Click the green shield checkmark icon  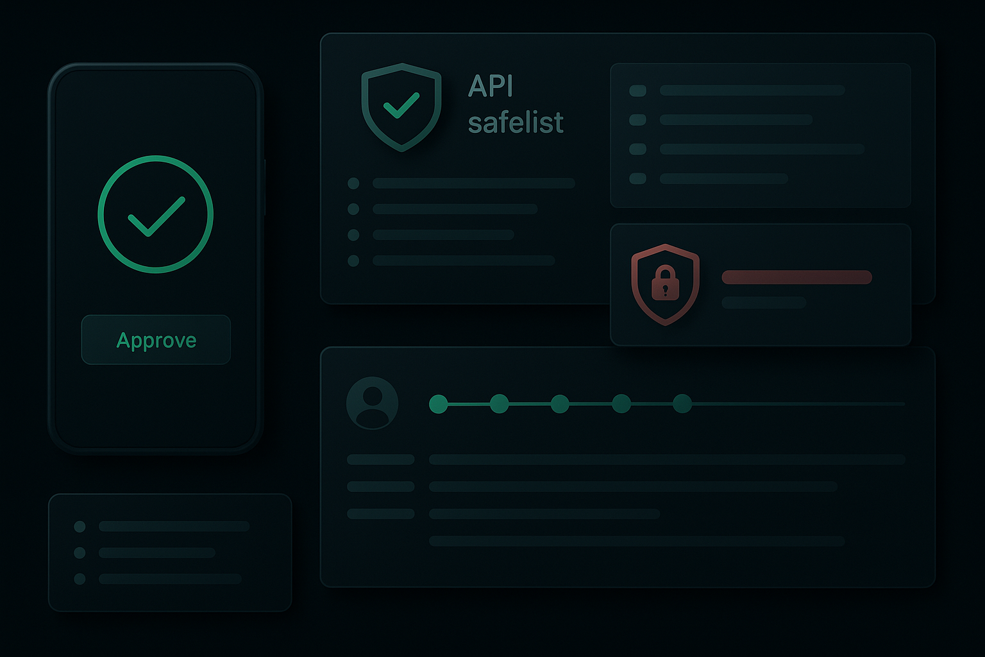point(401,107)
